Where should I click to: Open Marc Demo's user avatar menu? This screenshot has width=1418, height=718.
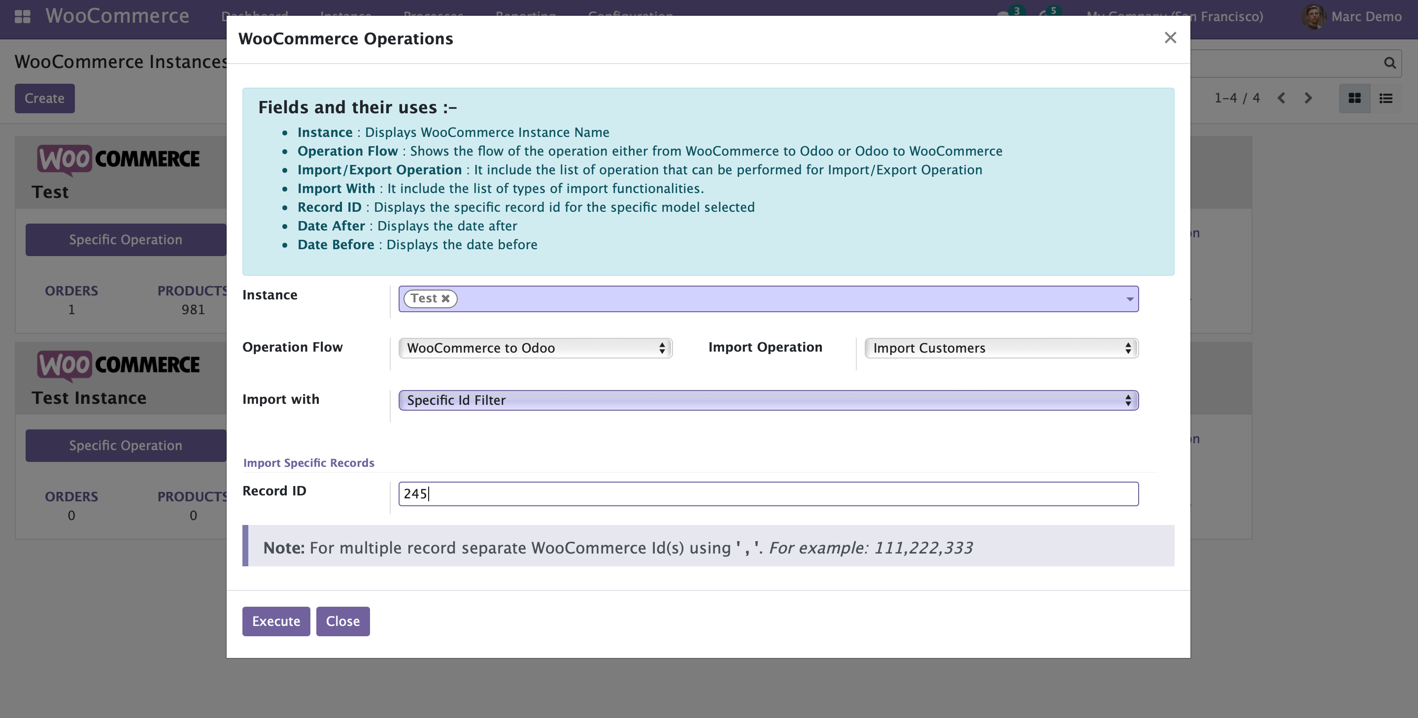pyautogui.click(x=1315, y=16)
